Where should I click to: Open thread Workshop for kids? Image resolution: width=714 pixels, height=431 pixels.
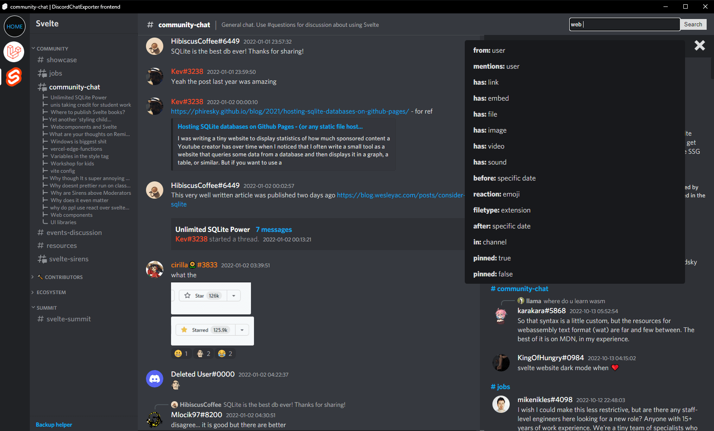pos(72,164)
